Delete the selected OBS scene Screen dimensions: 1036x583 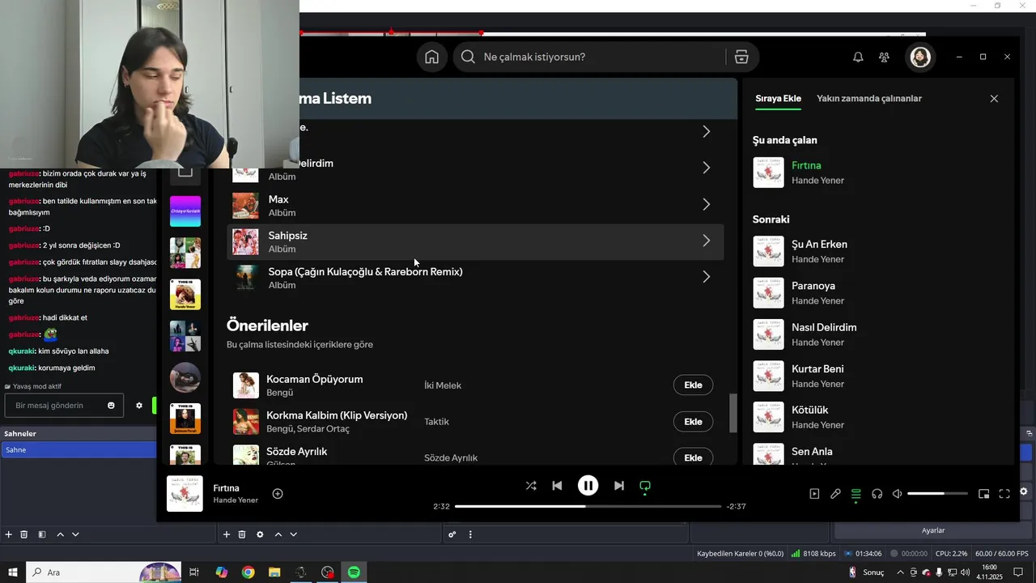pos(24,534)
